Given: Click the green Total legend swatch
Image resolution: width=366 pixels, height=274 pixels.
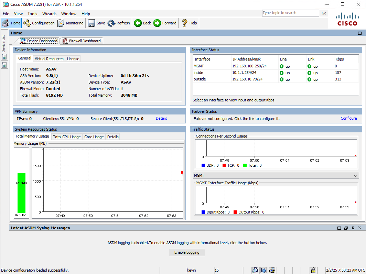Looking at the screenshot, I should pyautogui.click(x=245, y=165).
